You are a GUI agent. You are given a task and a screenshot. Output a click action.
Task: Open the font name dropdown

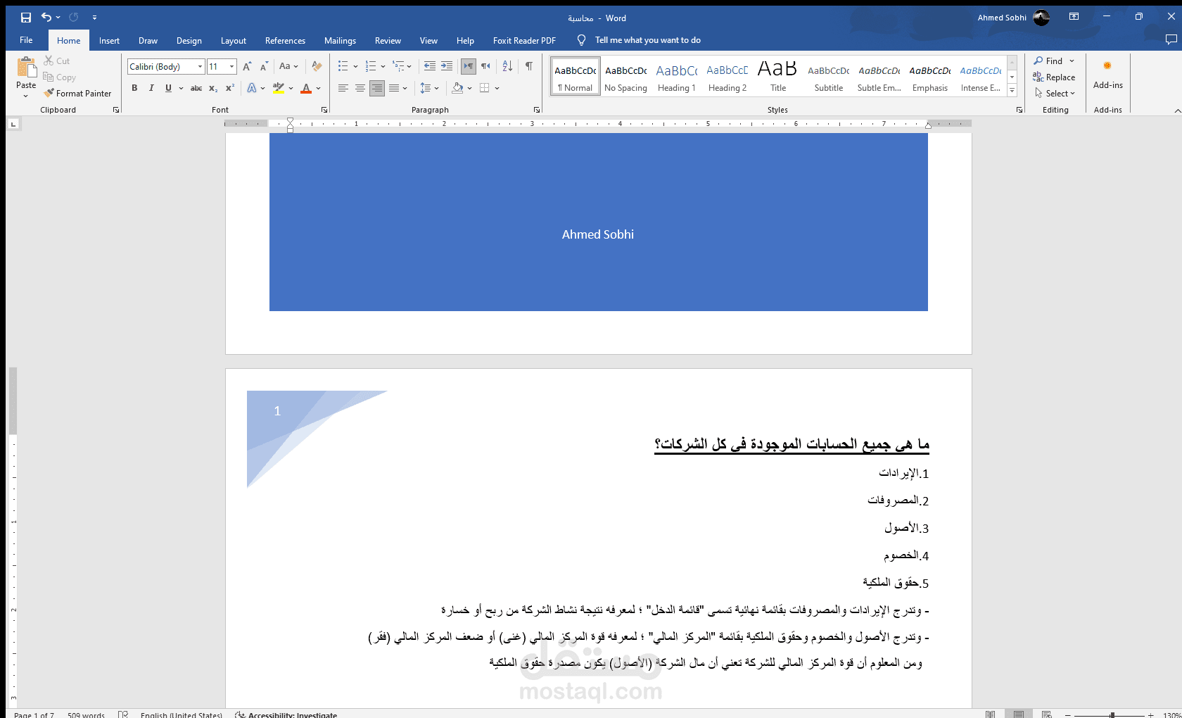[x=201, y=67]
